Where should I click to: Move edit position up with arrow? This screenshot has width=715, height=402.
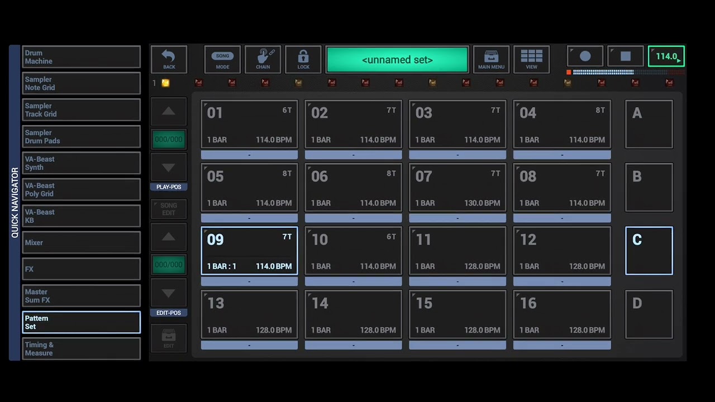coord(169,237)
